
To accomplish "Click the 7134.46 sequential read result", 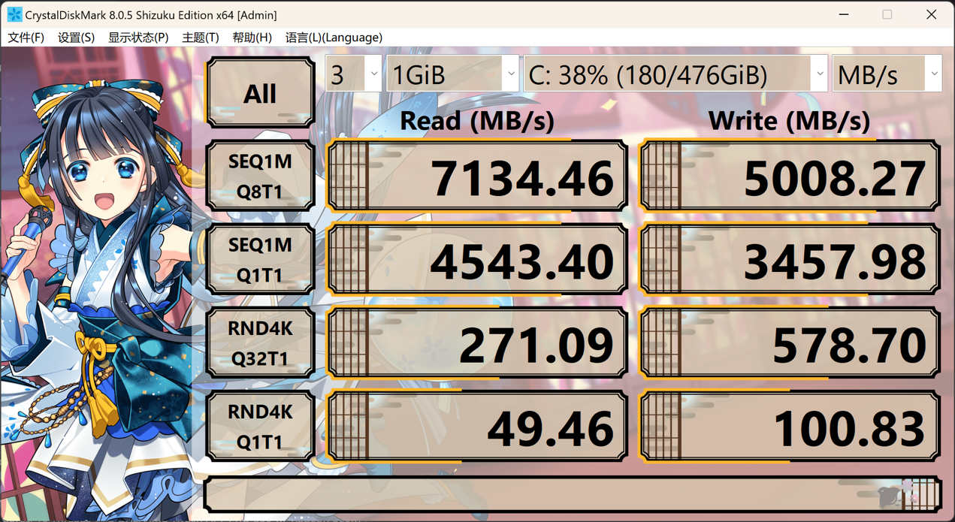I will (477, 177).
